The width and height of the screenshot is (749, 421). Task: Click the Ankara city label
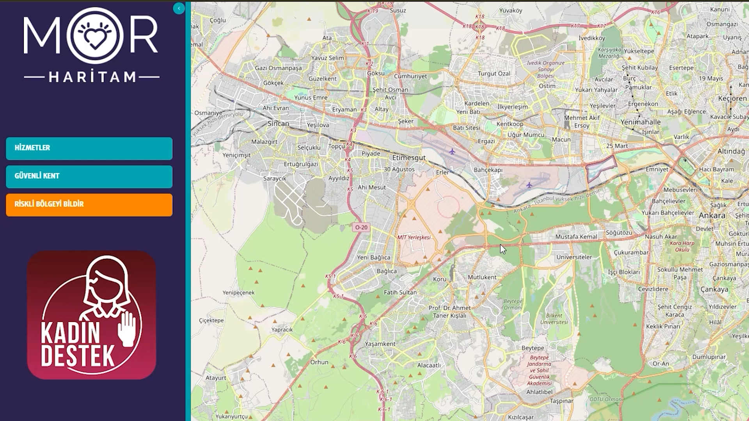coord(712,216)
